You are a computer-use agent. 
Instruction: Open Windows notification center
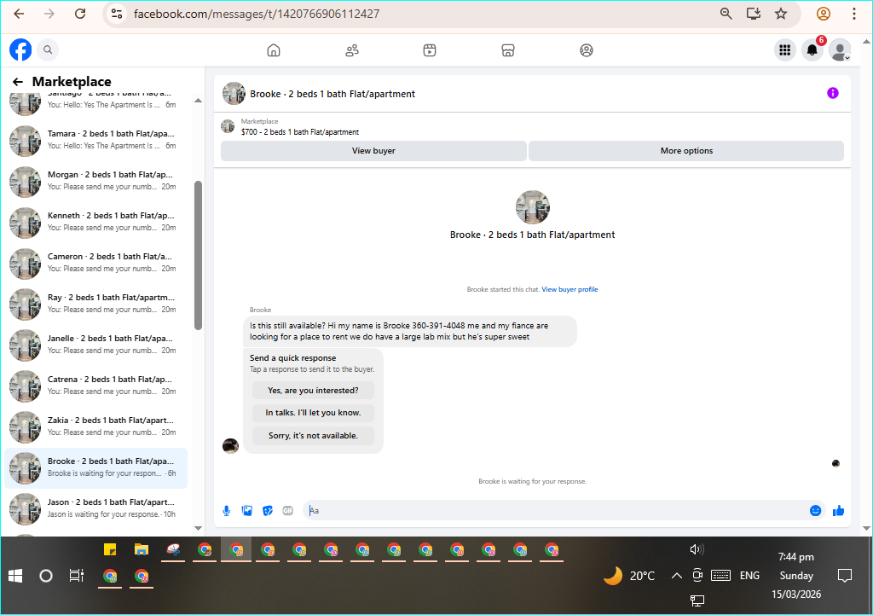coord(845,576)
